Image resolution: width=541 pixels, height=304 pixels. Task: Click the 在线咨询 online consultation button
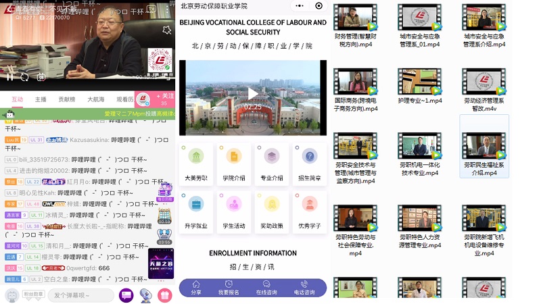[266, 288]
